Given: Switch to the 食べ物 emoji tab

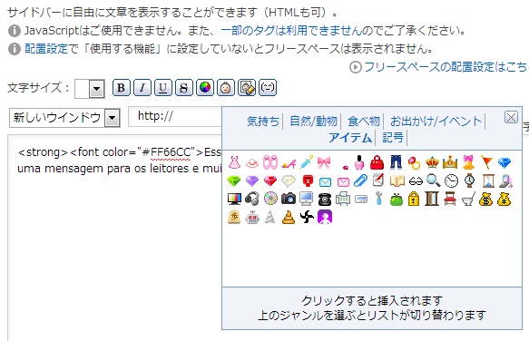Looking at the screenshot, I should (x=363, y=122).
